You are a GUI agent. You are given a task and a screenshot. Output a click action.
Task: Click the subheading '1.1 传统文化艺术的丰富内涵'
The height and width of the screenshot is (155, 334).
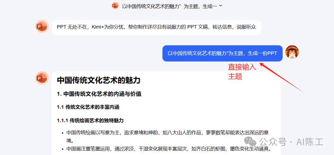(88, 107)
